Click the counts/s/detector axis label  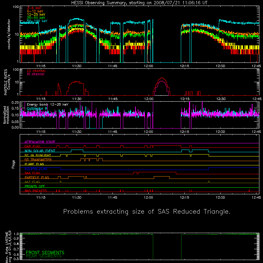(9, 34)
